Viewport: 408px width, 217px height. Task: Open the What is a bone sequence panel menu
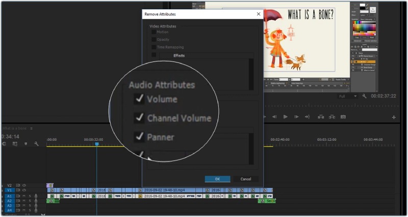[x=31, y=129]
